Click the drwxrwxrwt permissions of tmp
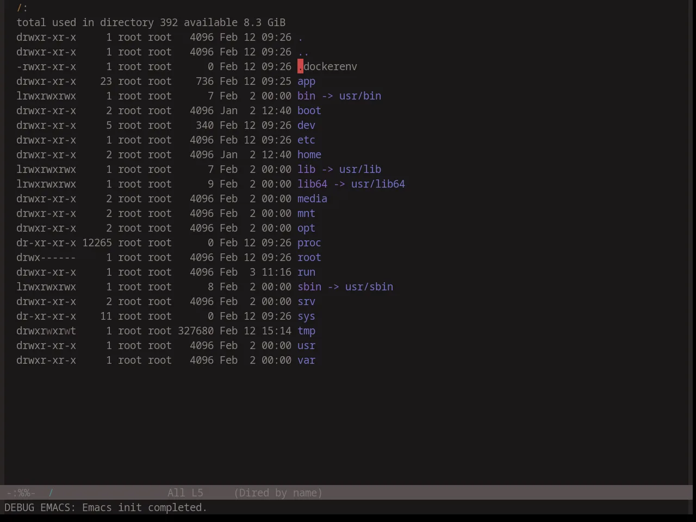696x522 pixels. pyautogui.click(x=46, y=331)
